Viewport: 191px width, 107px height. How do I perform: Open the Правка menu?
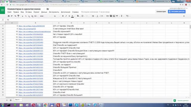pos(16,12)
